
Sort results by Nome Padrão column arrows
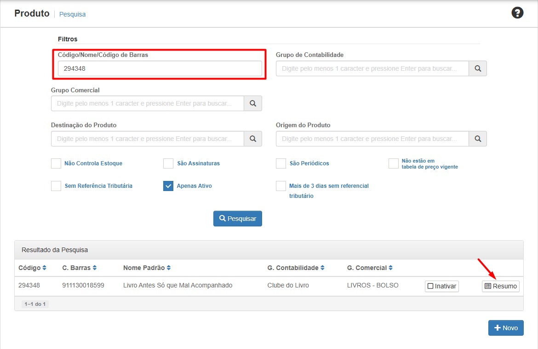click(169, 268)
